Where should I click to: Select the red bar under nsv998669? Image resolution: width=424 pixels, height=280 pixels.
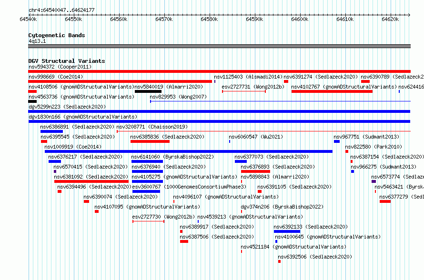[120, 81]
